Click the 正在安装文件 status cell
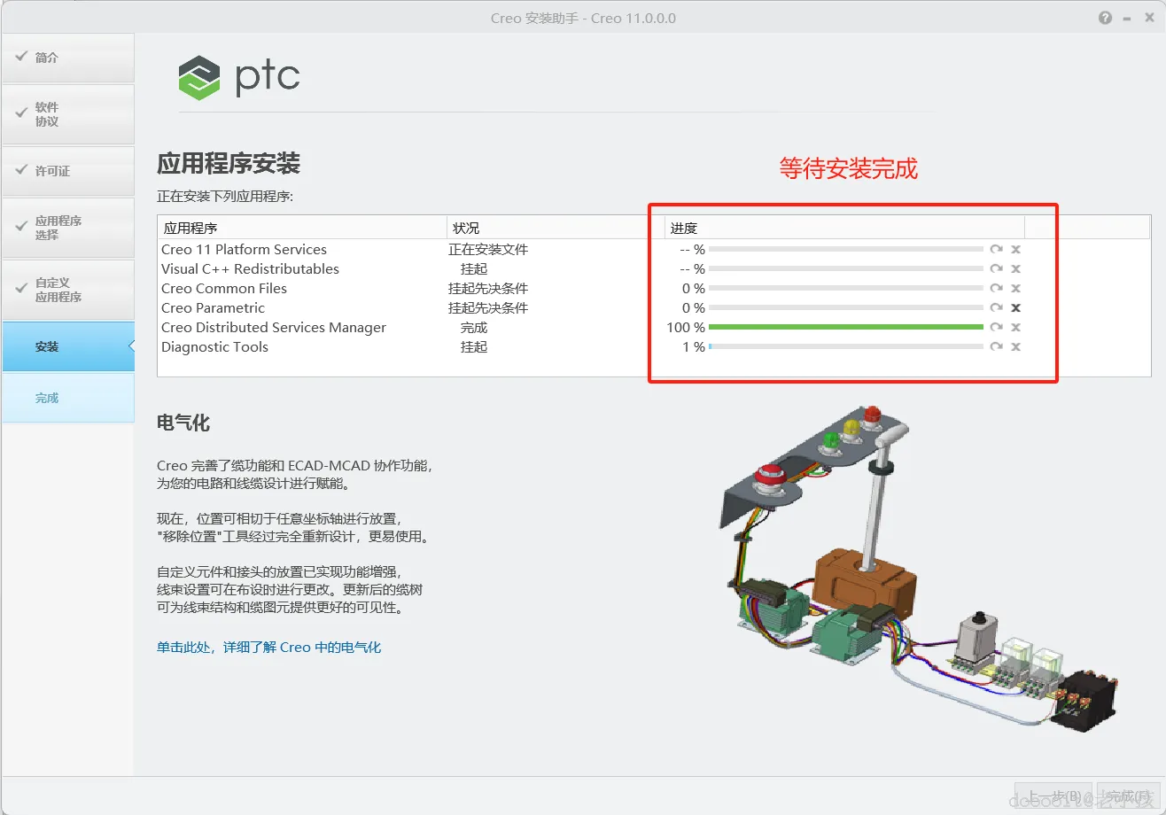The height and width of the screenshot is (815, 1166). [x=488, y=250]
